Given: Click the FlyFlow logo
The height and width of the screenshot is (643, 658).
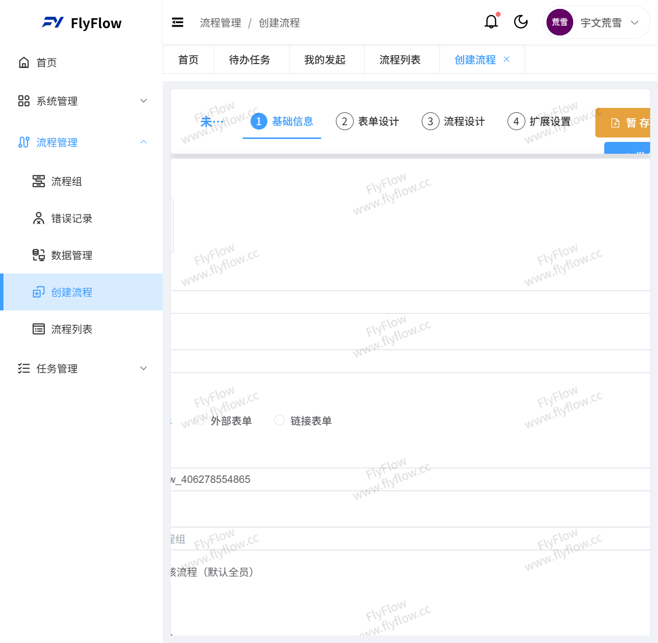Looking at the screenshot, I should pos(81,23).
